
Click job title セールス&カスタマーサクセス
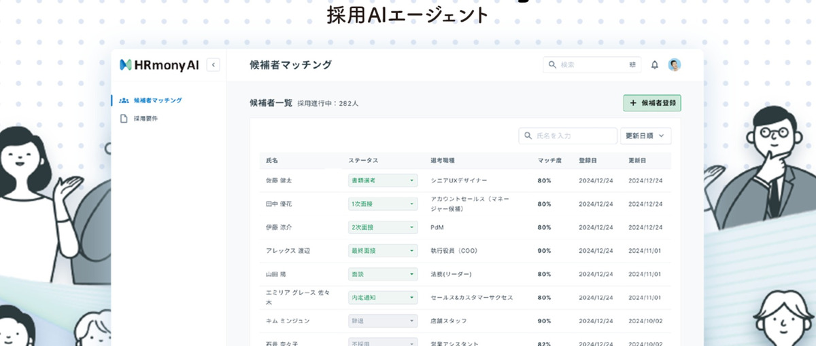click(x=472, y=297)
